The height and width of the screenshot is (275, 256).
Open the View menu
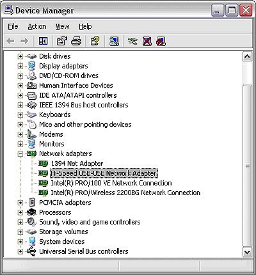(62, 26)
